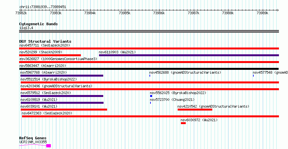This screenshot has width=288, height=149.
Task: Select the red nsv520299 variant bar
Action: [50, 55]
